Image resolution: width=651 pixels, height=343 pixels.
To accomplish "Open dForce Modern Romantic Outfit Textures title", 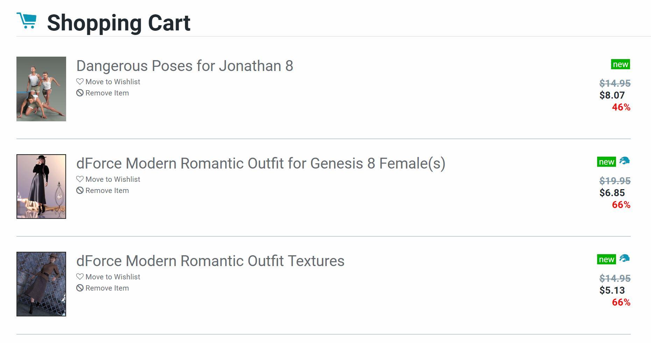I will (x=210, y=261).
